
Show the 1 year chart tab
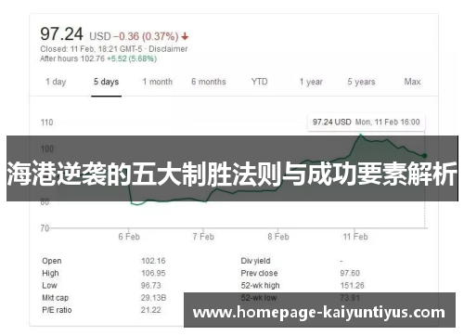[x=311, y=82]
